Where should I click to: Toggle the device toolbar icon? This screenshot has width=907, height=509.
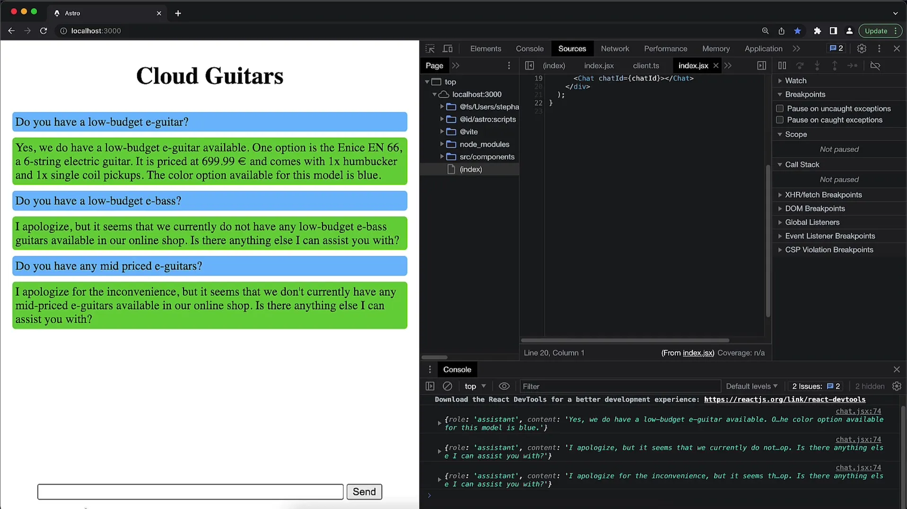click(447, 49)
